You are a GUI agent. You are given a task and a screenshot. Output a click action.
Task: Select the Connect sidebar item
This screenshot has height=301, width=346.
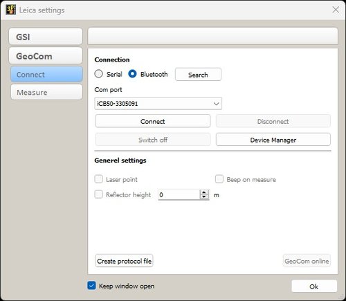pyautogui.click(x=46, y=74)
